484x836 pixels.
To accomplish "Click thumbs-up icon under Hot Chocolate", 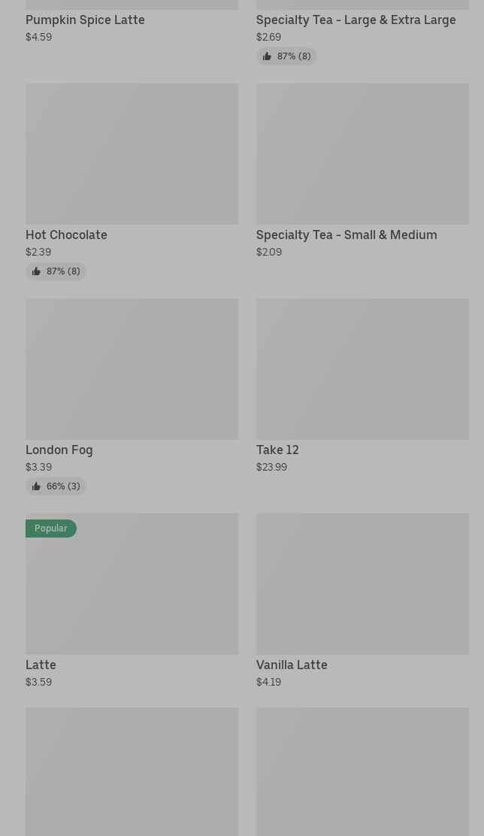I will click(x=36, y=271).
